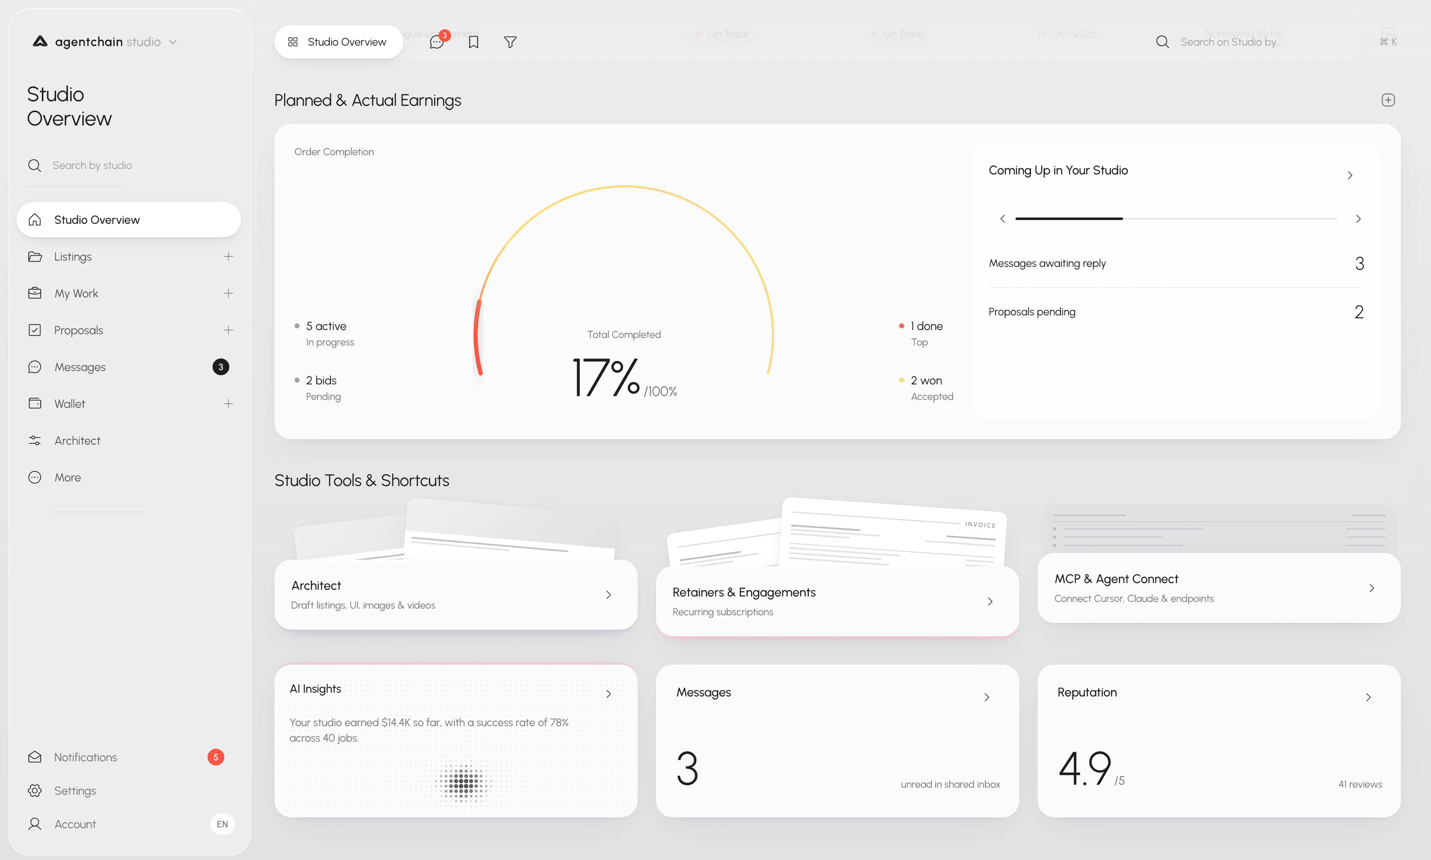
Task: Open the filter funnel icon
Action: [510, 42]
